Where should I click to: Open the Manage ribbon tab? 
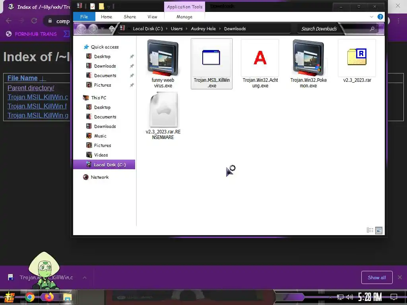click(184, 17)
